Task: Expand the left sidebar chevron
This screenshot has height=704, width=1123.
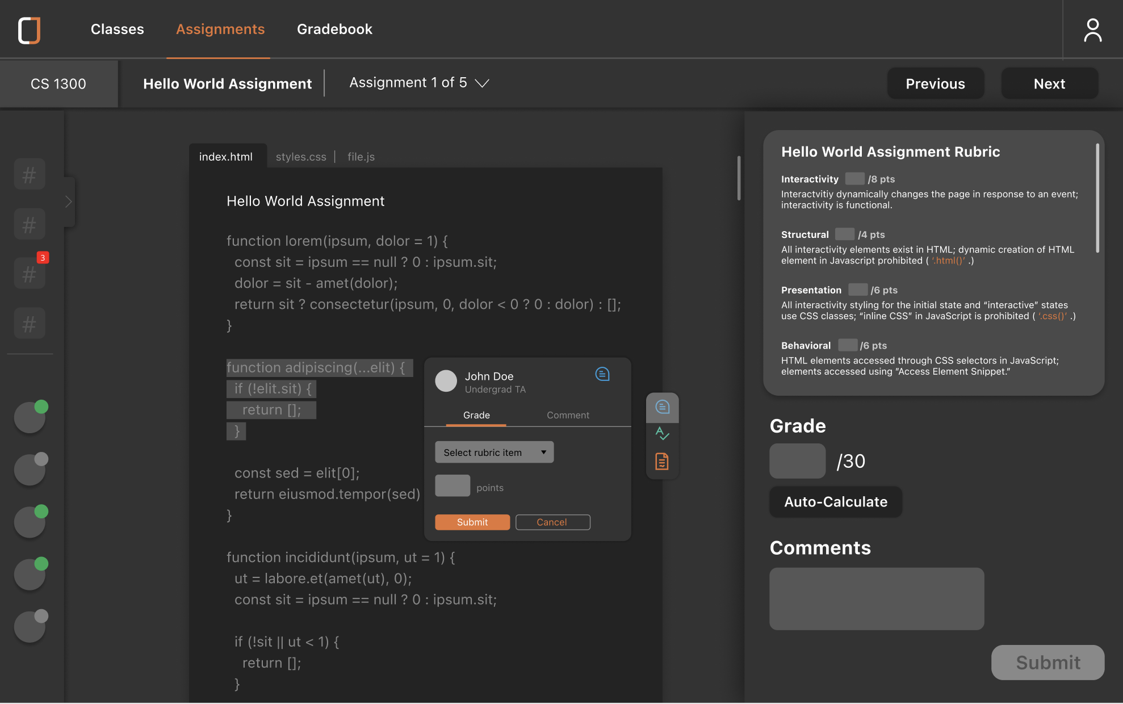Action: pos(69,202)
